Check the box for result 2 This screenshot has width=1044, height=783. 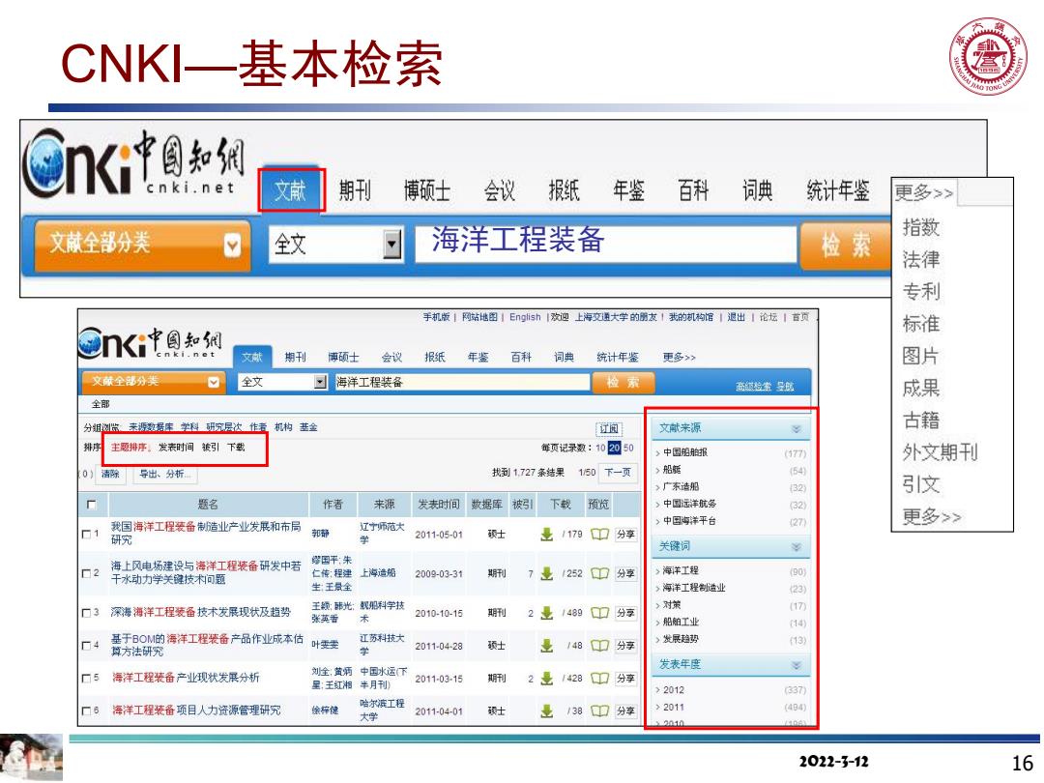pyautogui.click(x=86, y=573)
